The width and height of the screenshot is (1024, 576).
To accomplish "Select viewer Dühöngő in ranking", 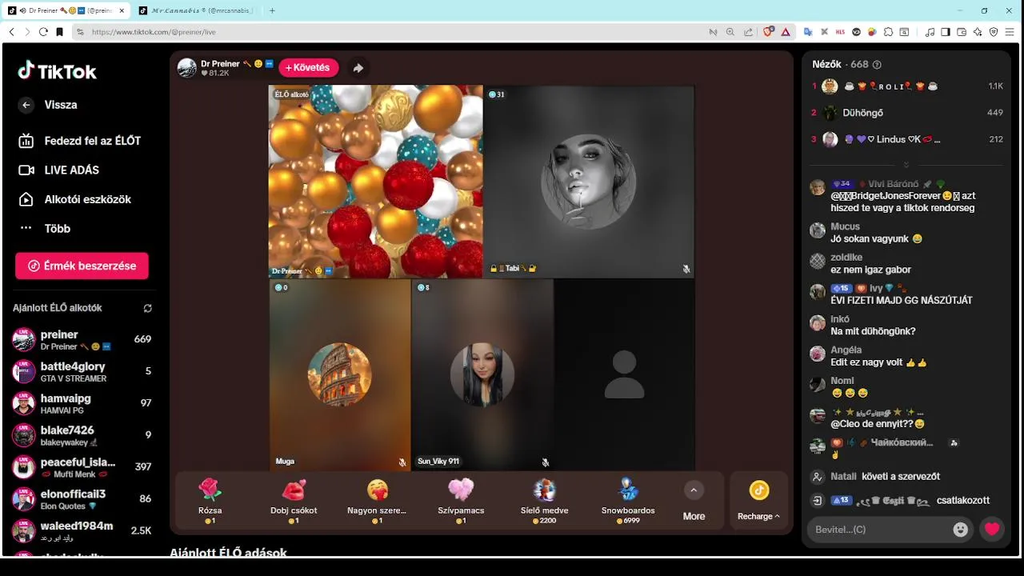I will point(907,113).
